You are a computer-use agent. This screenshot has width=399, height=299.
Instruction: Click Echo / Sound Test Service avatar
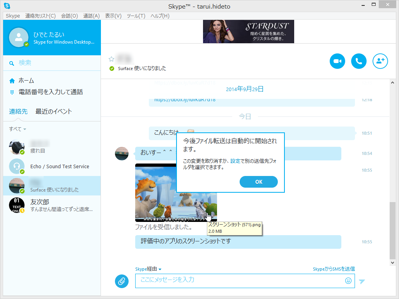17,166
